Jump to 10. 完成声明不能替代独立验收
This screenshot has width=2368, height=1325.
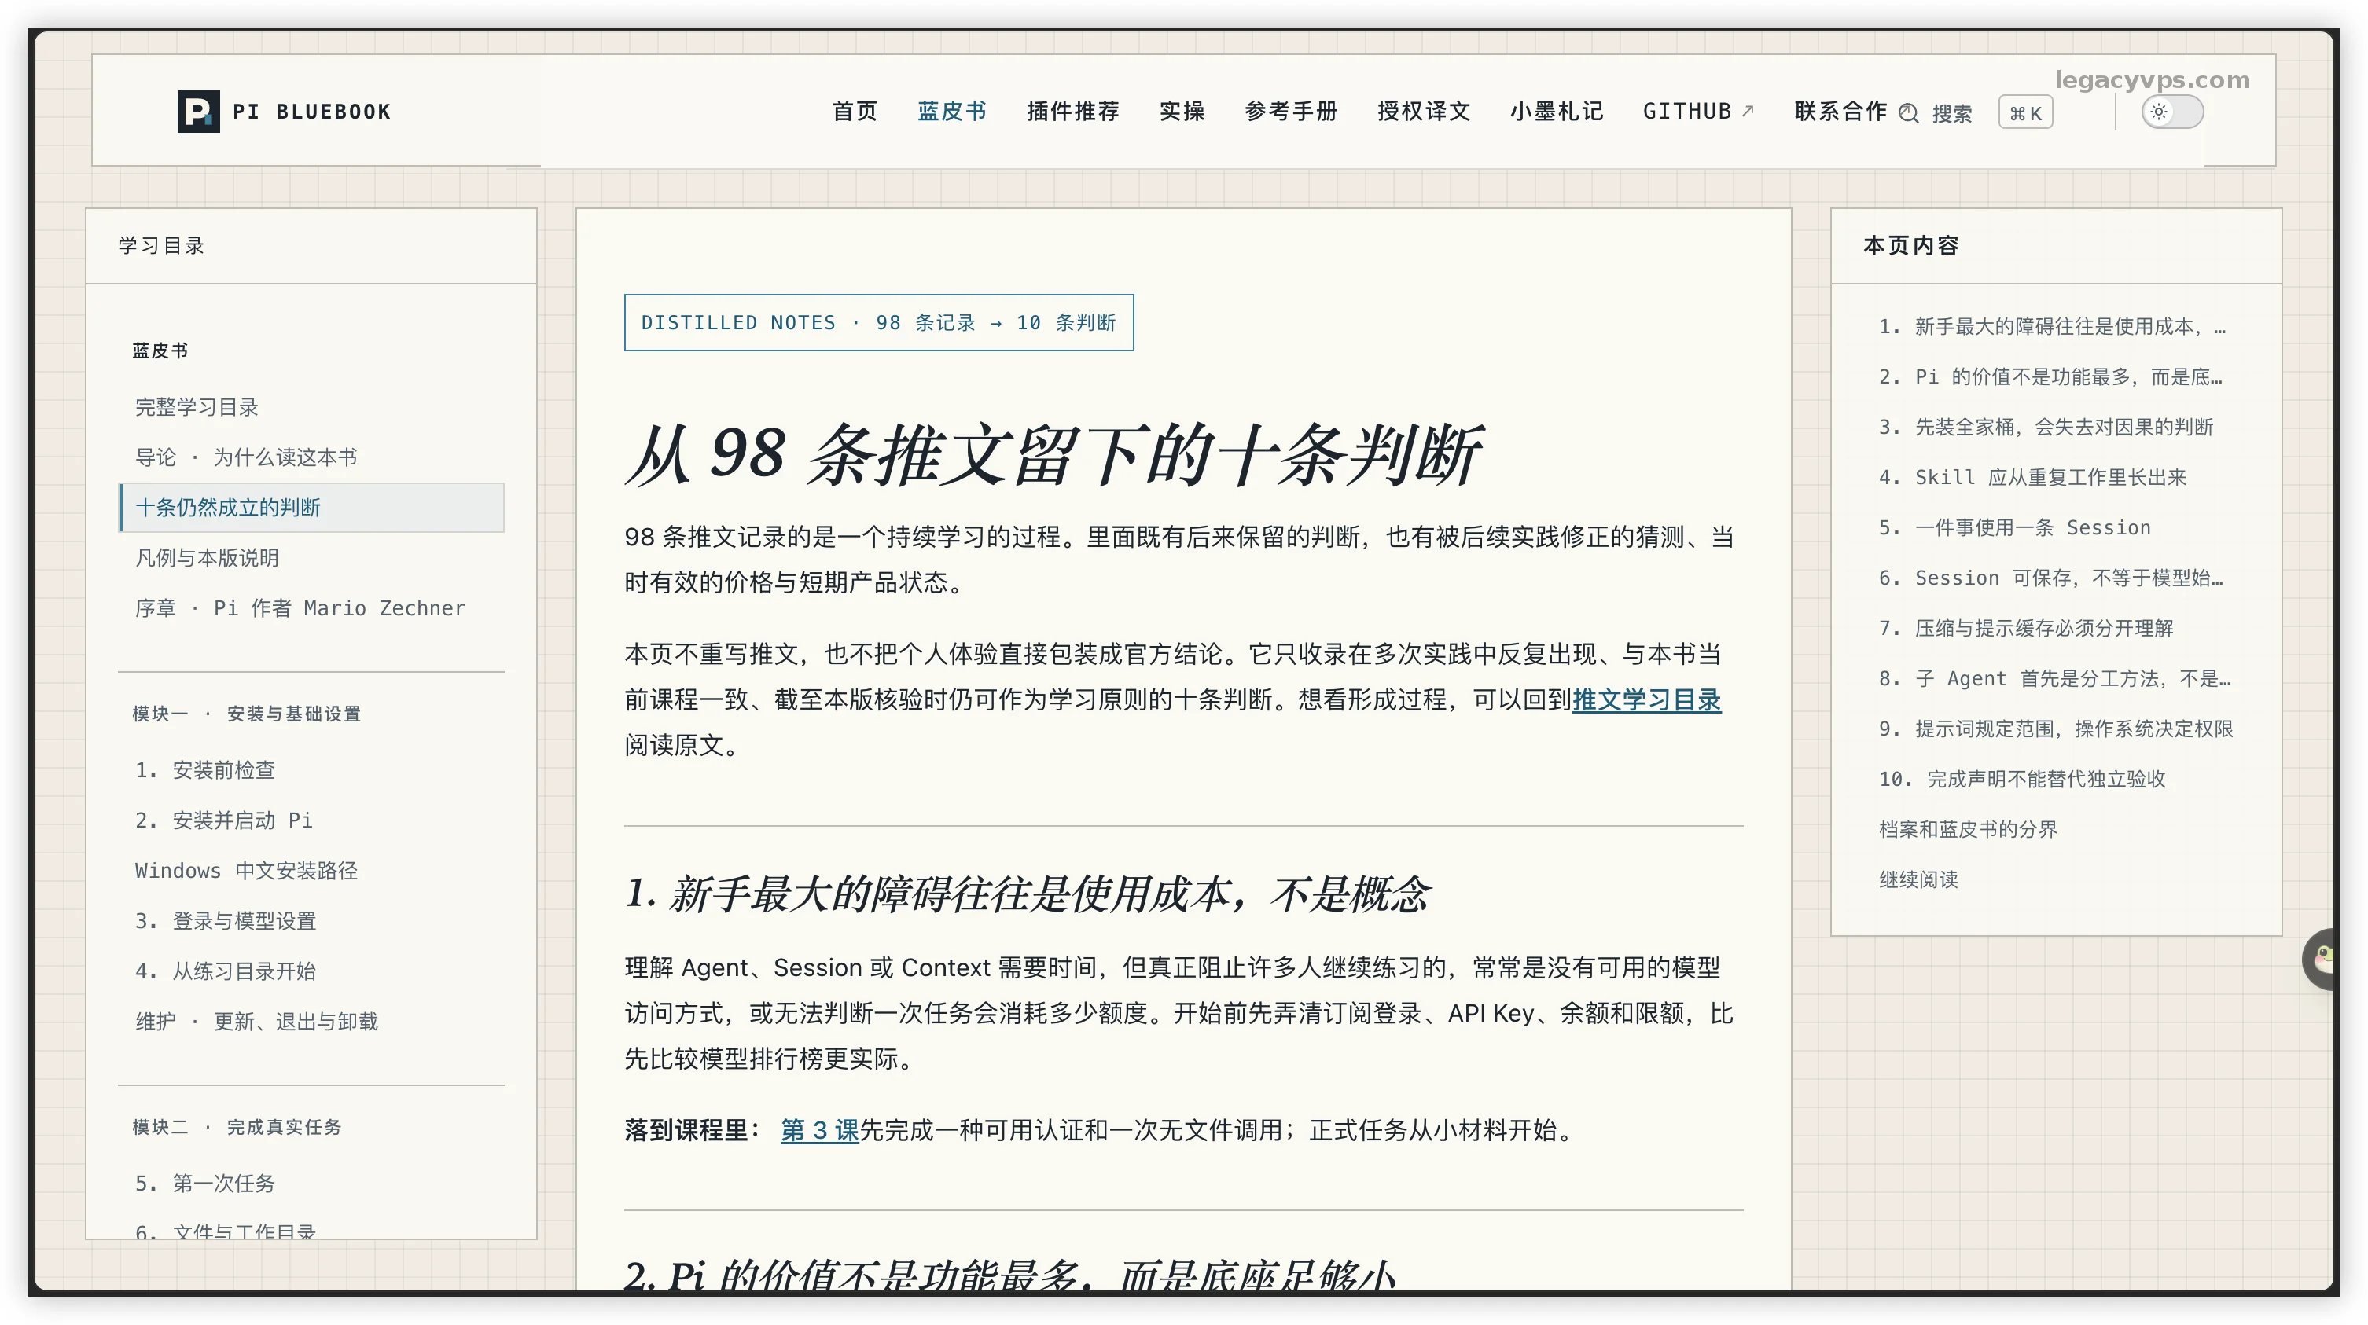click(2022, 779)
